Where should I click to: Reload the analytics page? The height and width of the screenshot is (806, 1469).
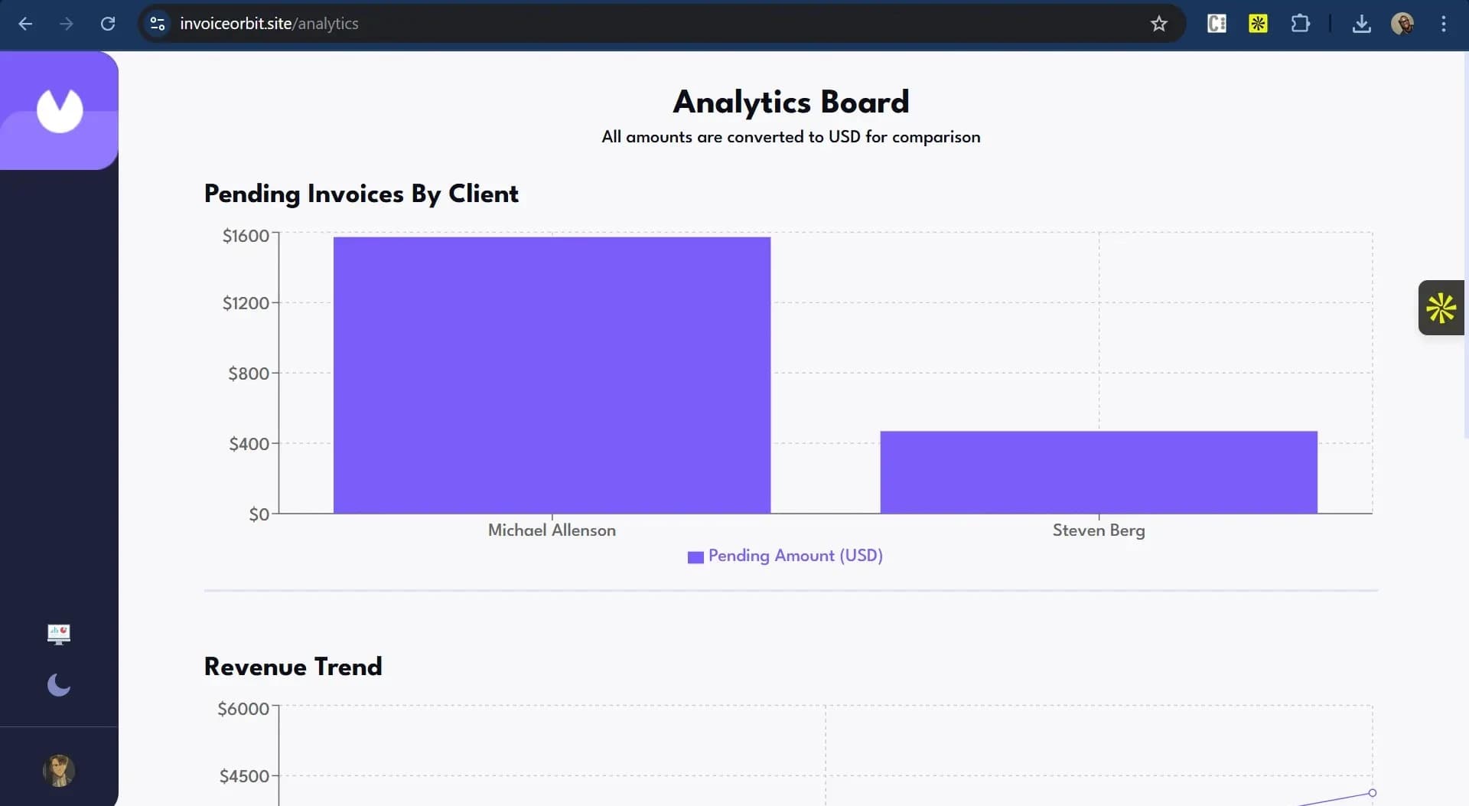point(108,24)
